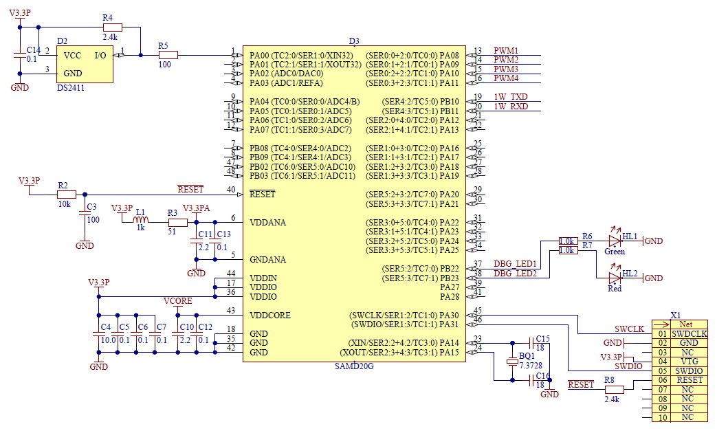Click the VCORE net label
The image size is (717, 431).
click(177, 302)
